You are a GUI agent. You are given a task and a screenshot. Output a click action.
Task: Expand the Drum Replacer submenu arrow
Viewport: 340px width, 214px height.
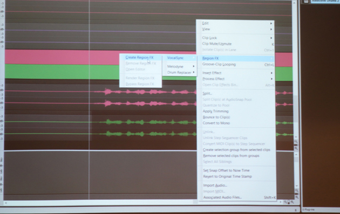pos(194,72)
